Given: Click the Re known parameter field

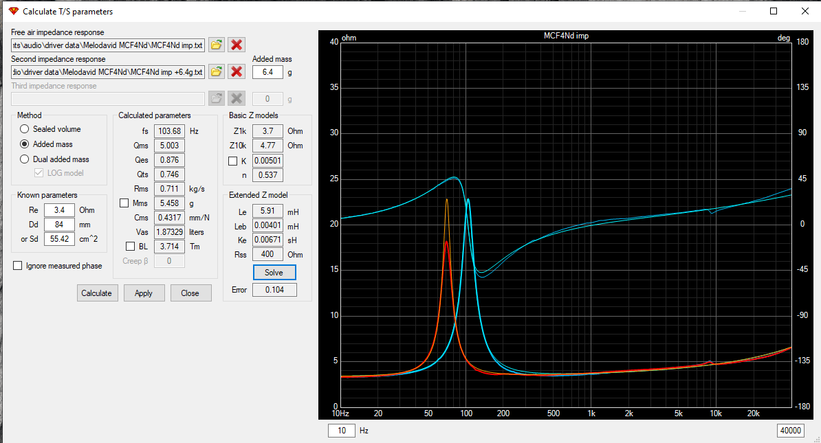Looking at the screenshot, I should click(59, 210).
